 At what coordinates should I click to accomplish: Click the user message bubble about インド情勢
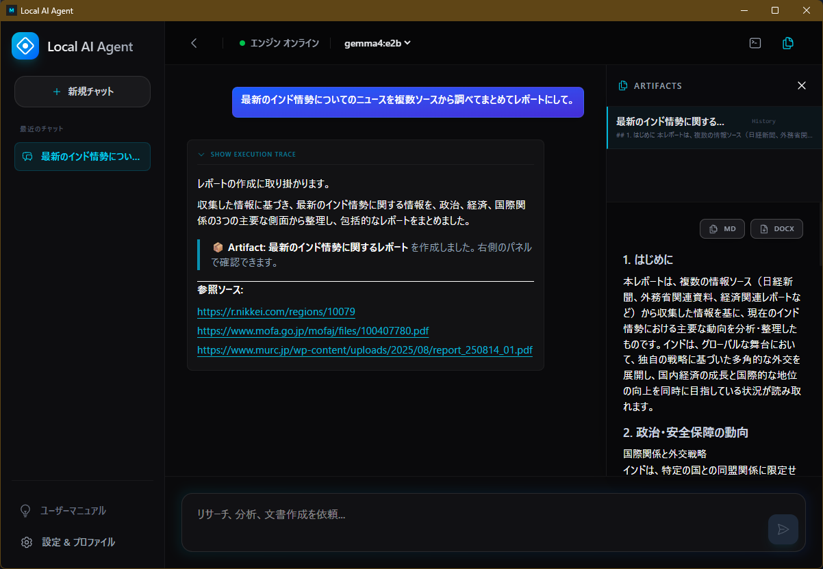408,102
